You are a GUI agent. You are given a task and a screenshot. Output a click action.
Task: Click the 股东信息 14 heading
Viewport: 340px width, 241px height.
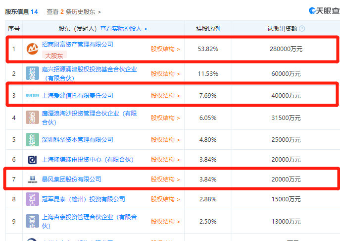(x=21, y=12)
